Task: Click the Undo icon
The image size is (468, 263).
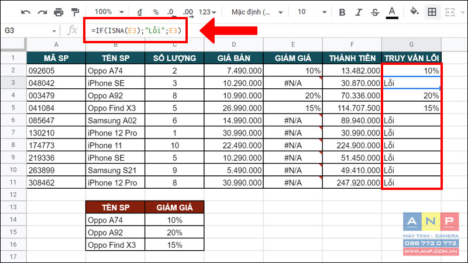Action: point(26,12)
